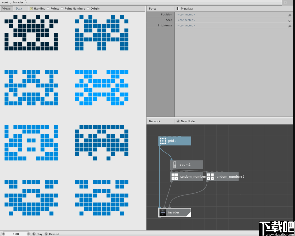The image size is (295, 236).
Task: Click the Metadata panel icon
Action: [178, 8]
